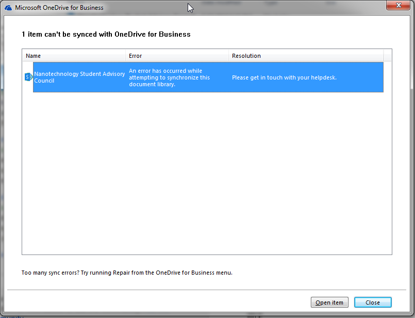415x318 pixels.
Task: Close the sync errors dialog with Close button
Action: [373, 303]
